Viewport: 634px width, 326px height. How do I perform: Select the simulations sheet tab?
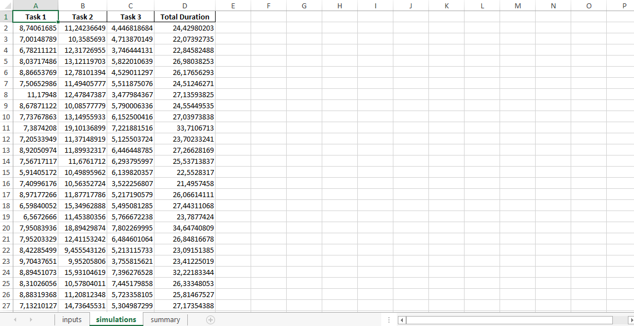(116, 319)
